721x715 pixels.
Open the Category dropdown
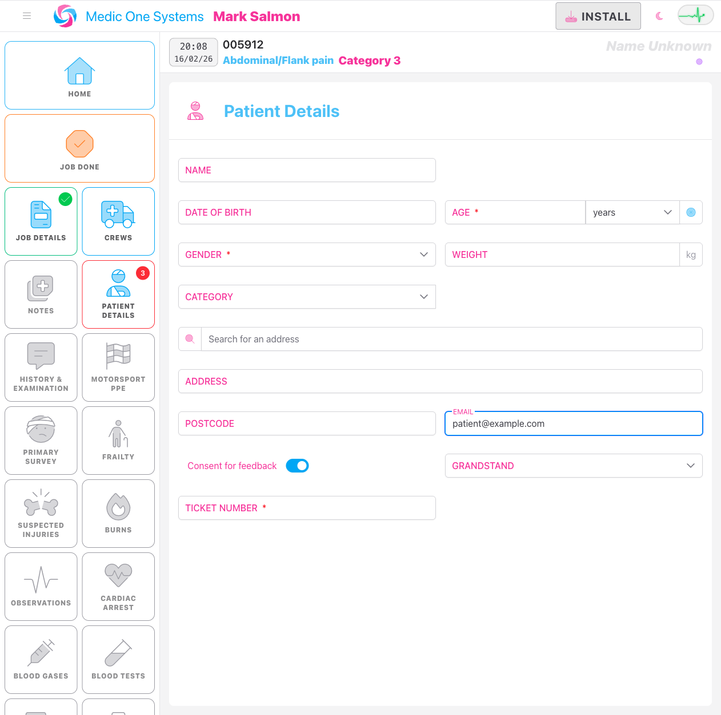pyautogui.click(x=423, y=297)
